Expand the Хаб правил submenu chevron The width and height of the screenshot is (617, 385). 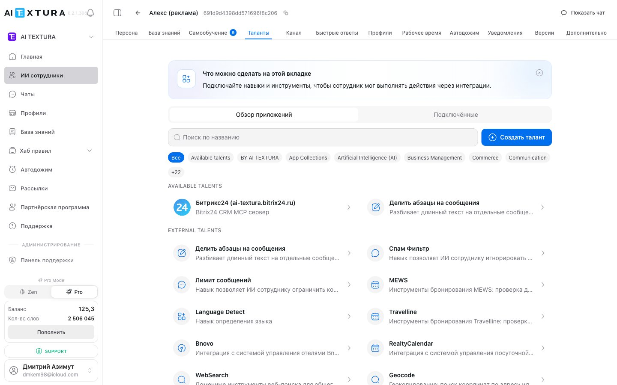coord(90,151)
